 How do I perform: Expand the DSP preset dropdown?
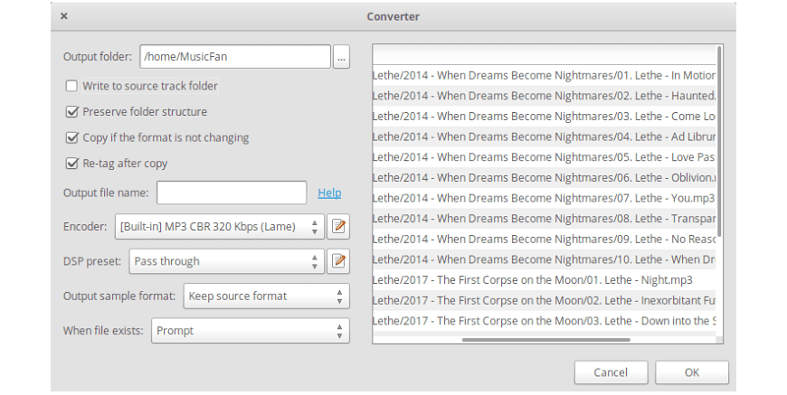pyautogui.click(x=226, y=261)
